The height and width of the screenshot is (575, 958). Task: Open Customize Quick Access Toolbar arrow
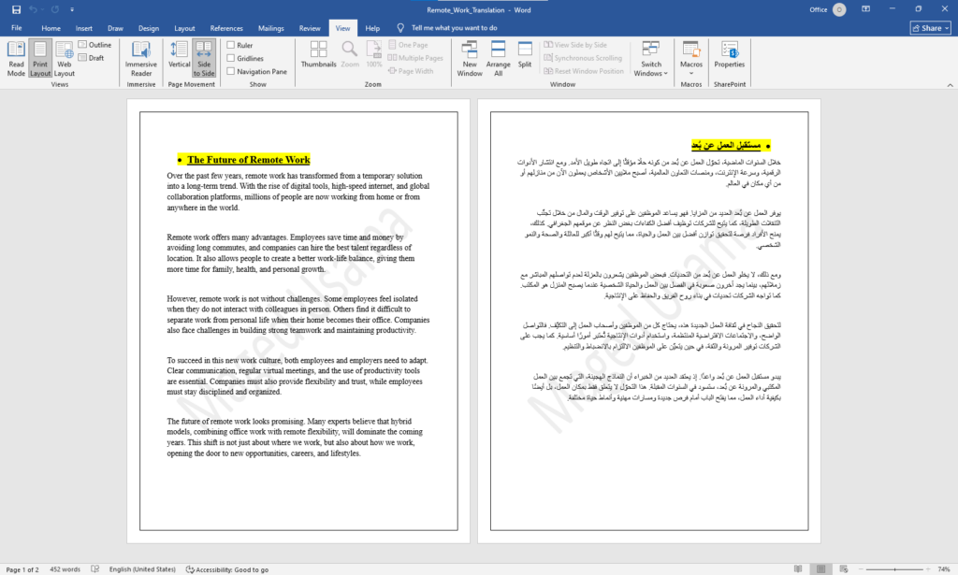click(72, 9)
